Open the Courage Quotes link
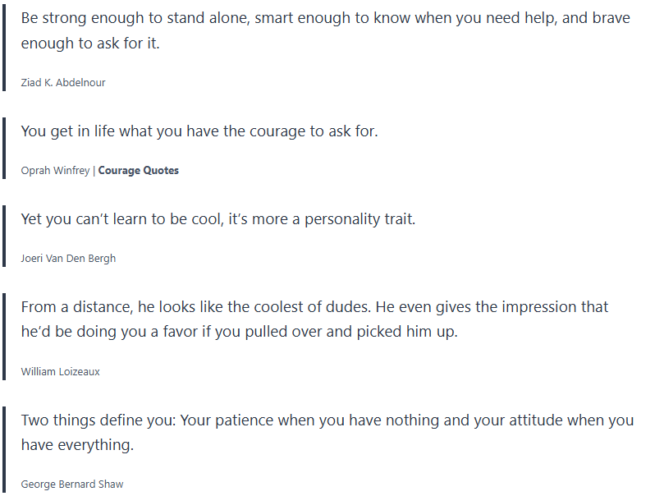Screen dimensions: 664x496 [138, 171]
